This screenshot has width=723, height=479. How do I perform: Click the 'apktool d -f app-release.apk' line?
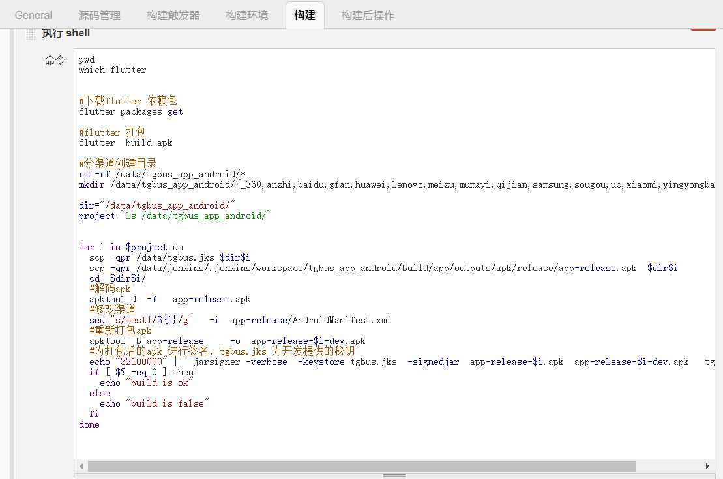tap(170, 300)
